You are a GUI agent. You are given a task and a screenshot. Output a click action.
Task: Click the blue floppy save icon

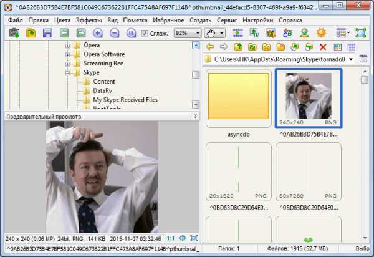47,33
